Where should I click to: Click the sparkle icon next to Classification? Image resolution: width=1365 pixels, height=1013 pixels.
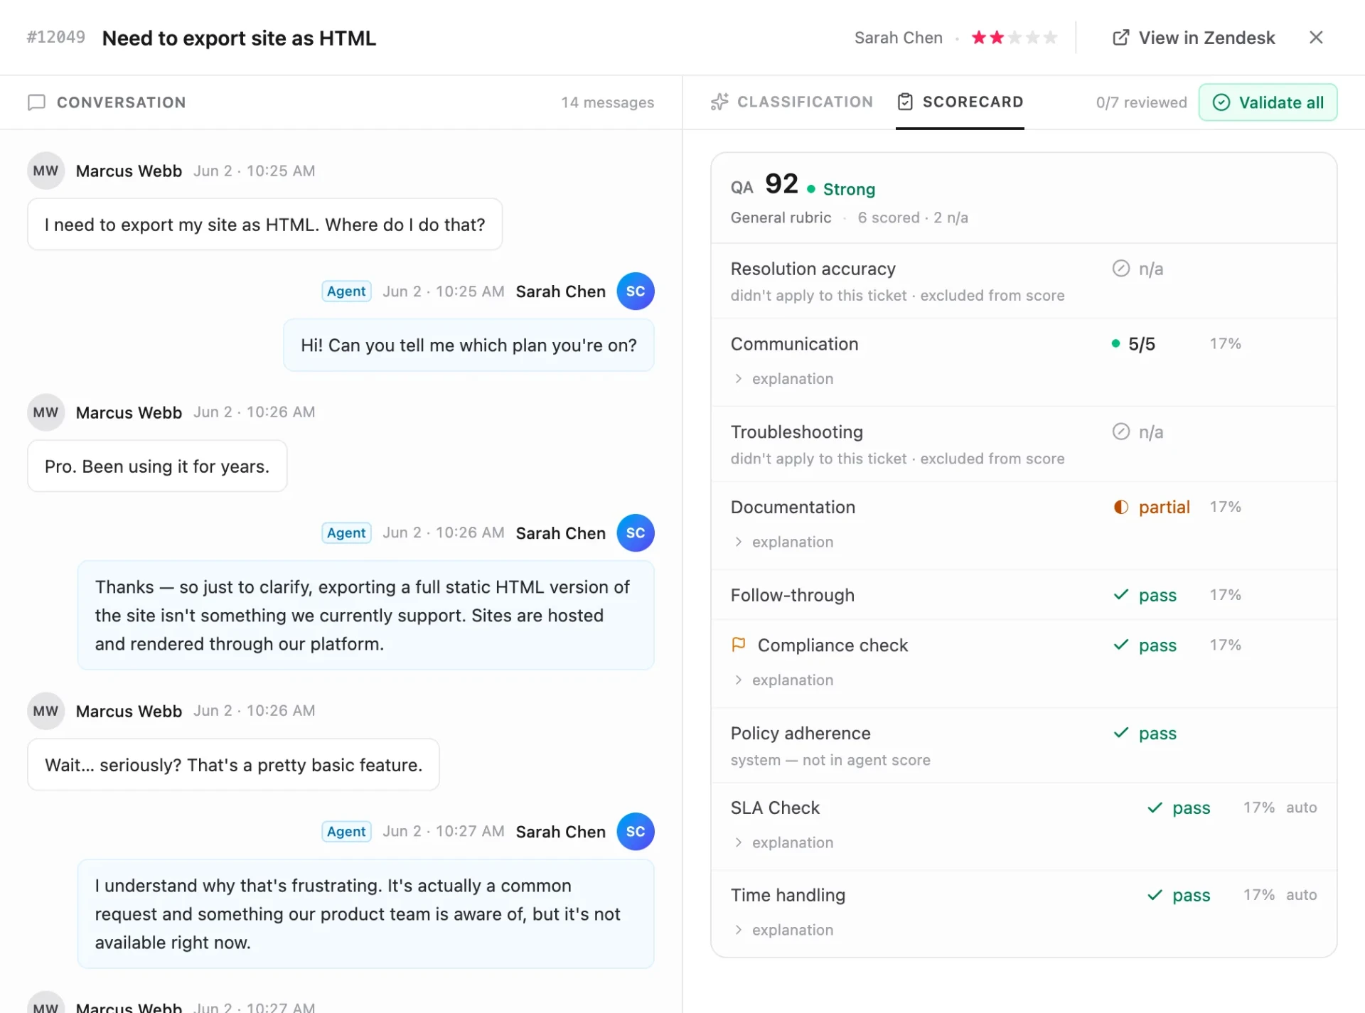click(719, 102)
